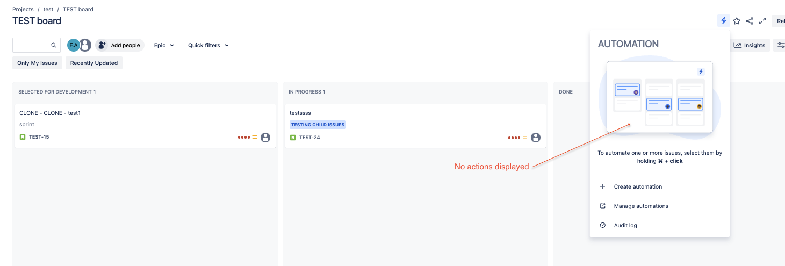785x266 pixels.
Task: Click the priority icon on TEST-24 card
Action: tap(525, 138)
